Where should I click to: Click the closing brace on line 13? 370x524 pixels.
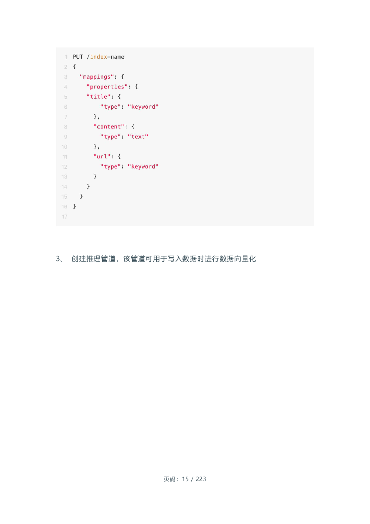(95, 176)
